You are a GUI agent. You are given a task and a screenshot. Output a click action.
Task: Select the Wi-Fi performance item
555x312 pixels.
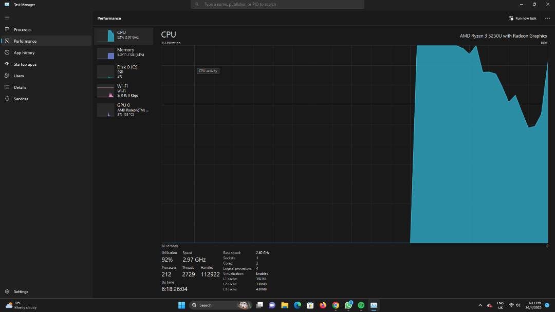pos(124,90)
